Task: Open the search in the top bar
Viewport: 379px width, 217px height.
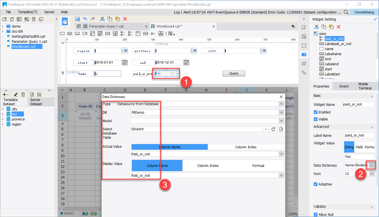Action: click(x=346, y=12)
